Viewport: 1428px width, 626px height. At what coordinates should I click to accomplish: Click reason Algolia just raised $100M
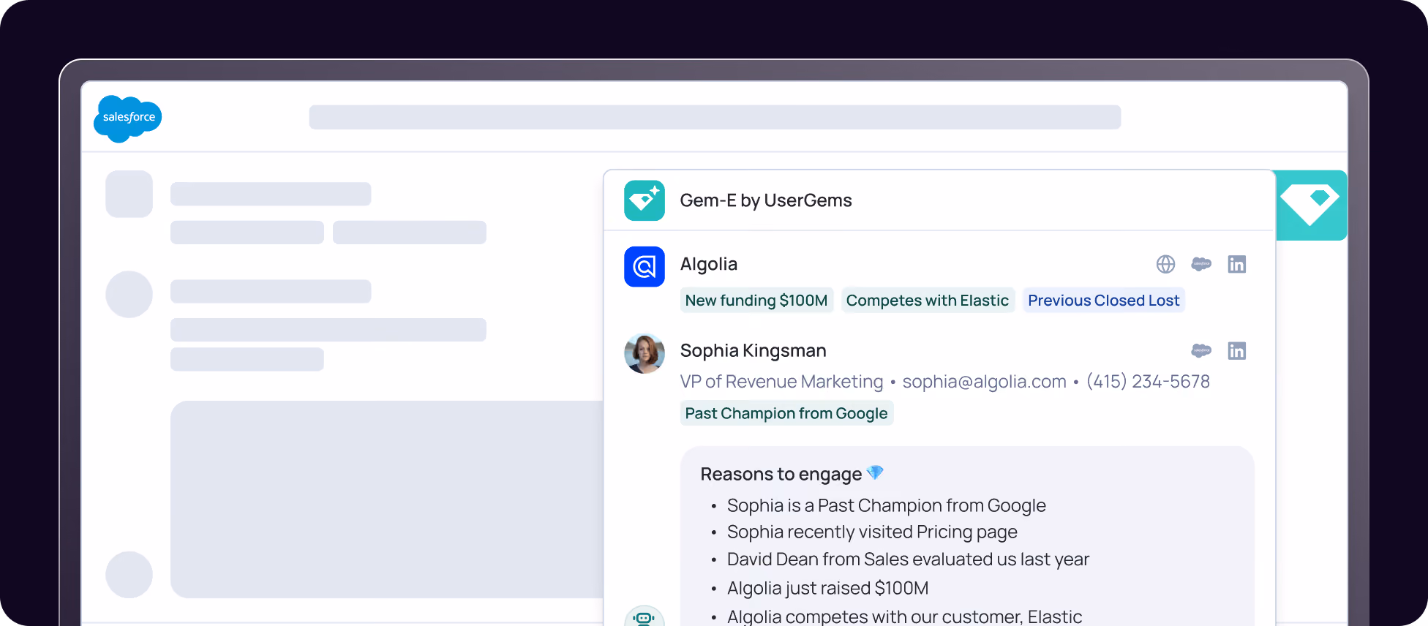[828, 588]
